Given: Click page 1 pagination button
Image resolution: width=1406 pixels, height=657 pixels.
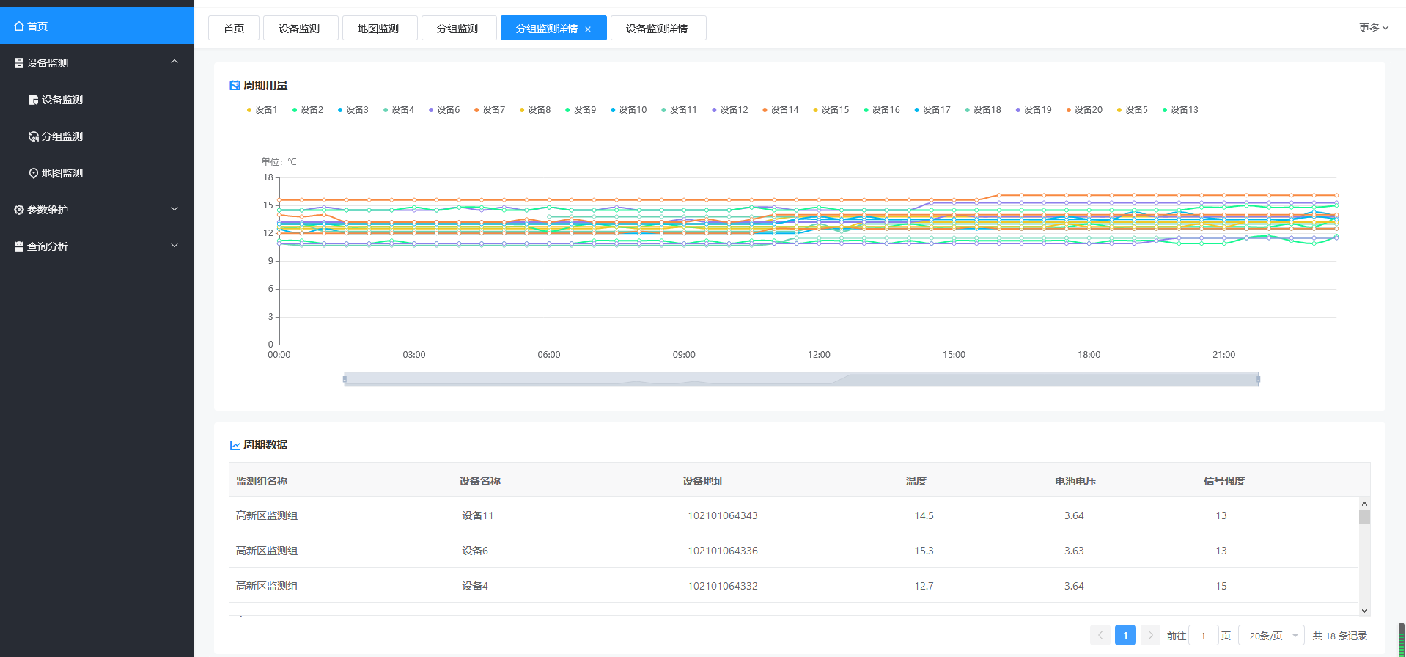Looking at the screenshot, I should click(x=1125, y=636).
